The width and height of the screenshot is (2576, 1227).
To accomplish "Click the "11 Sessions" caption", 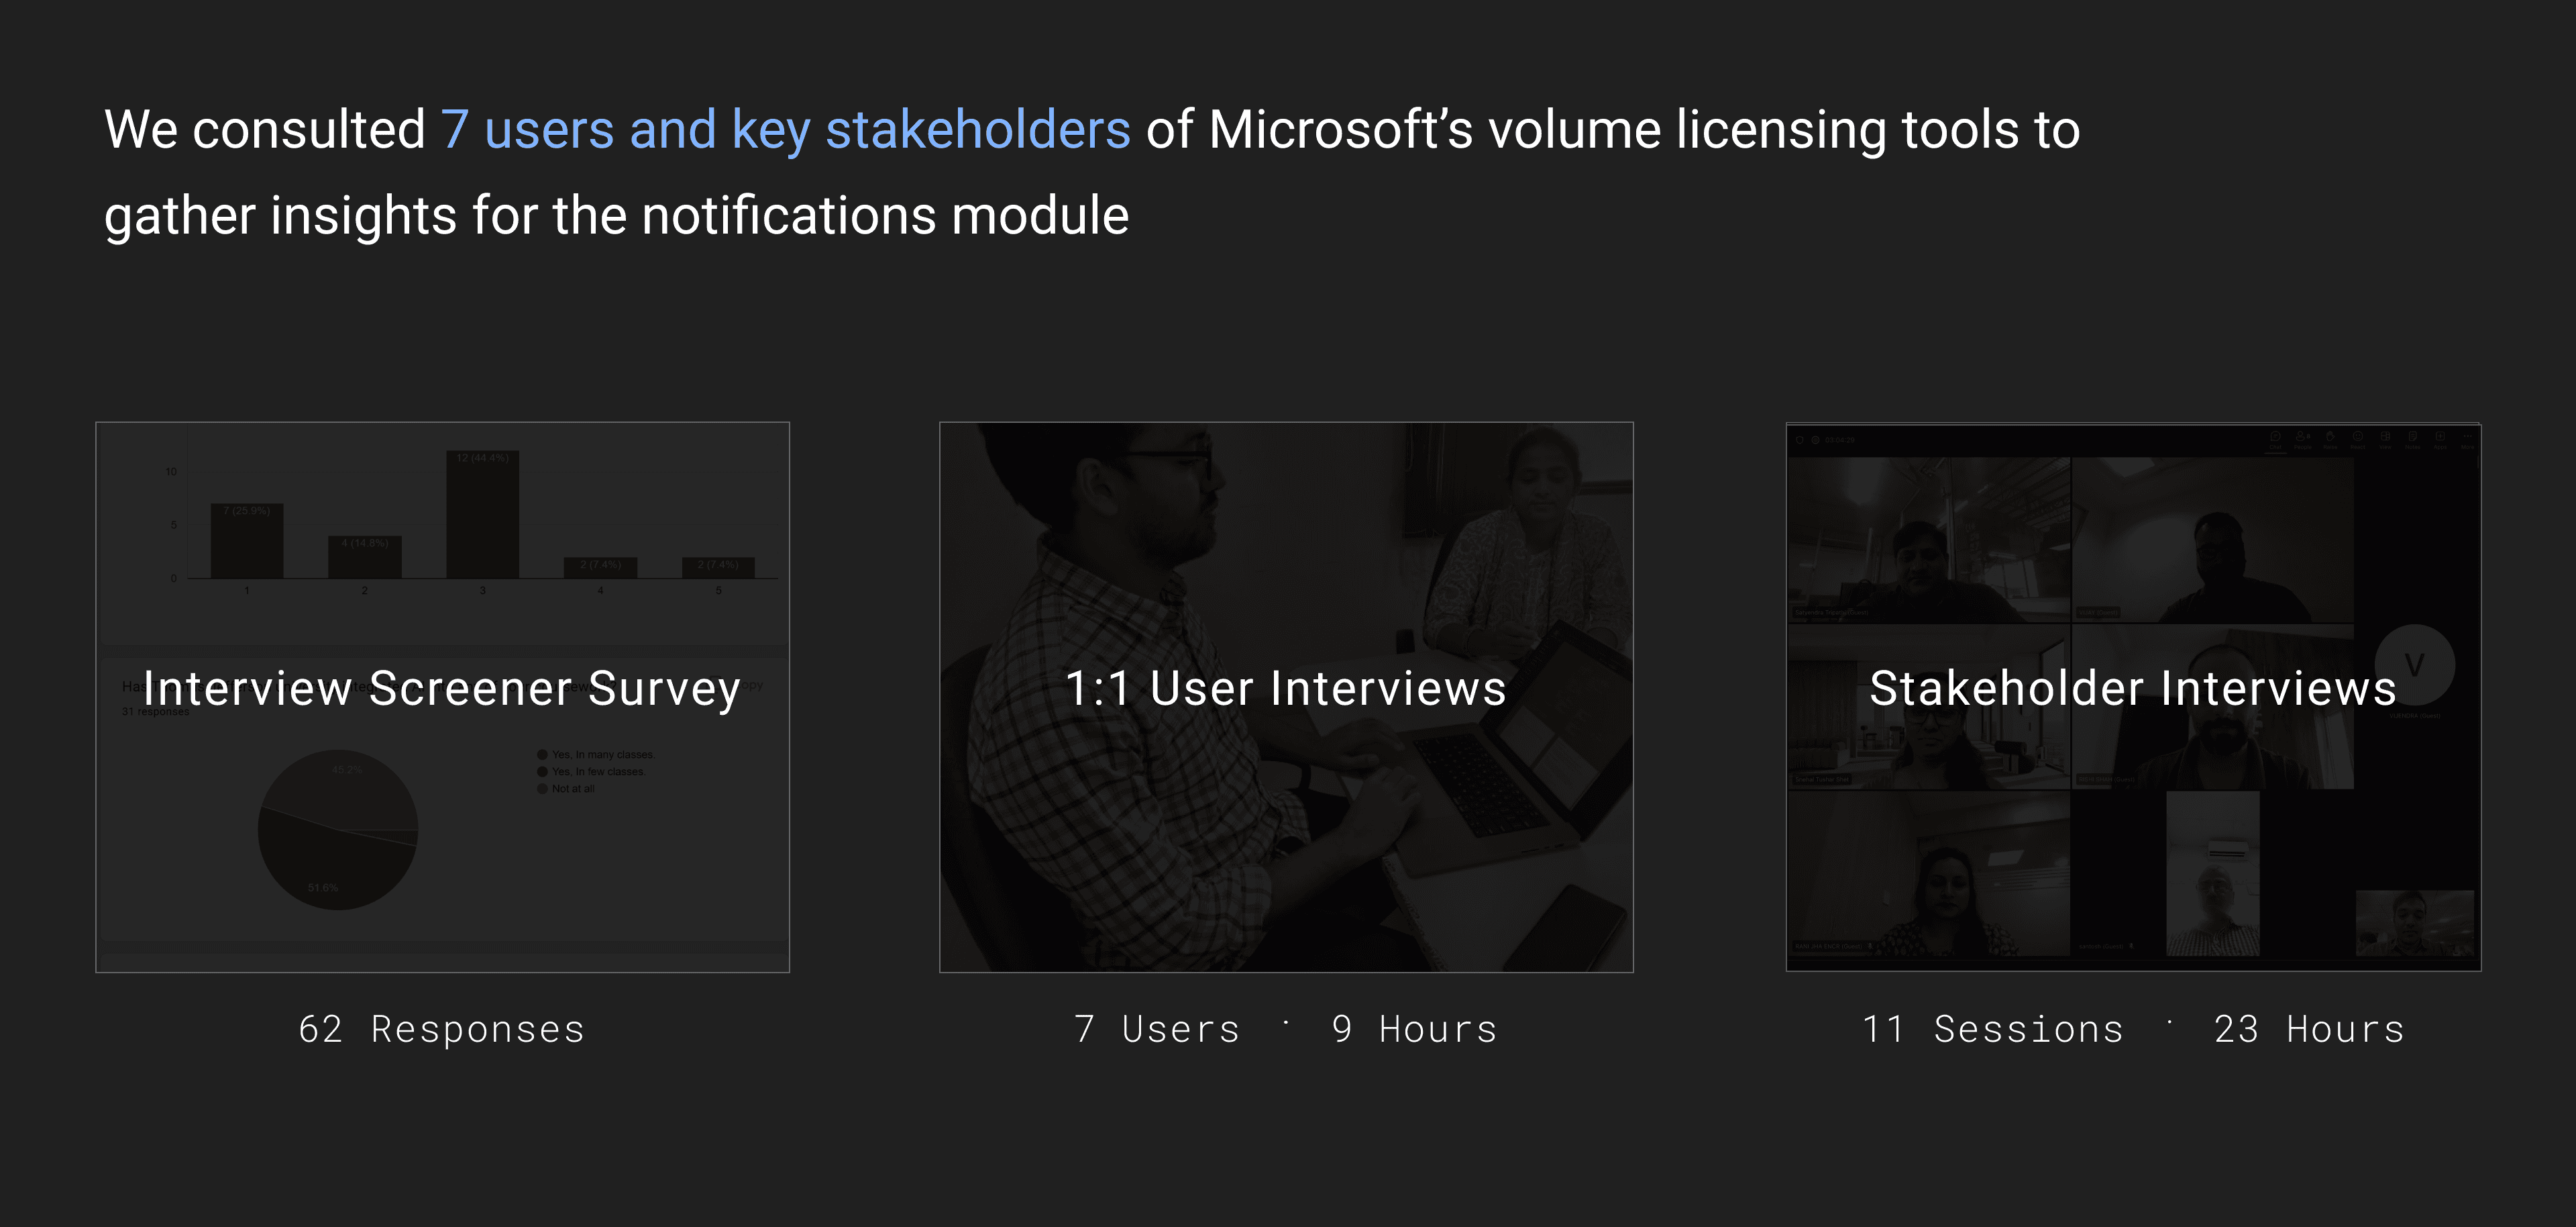I will (1992, 1030).
